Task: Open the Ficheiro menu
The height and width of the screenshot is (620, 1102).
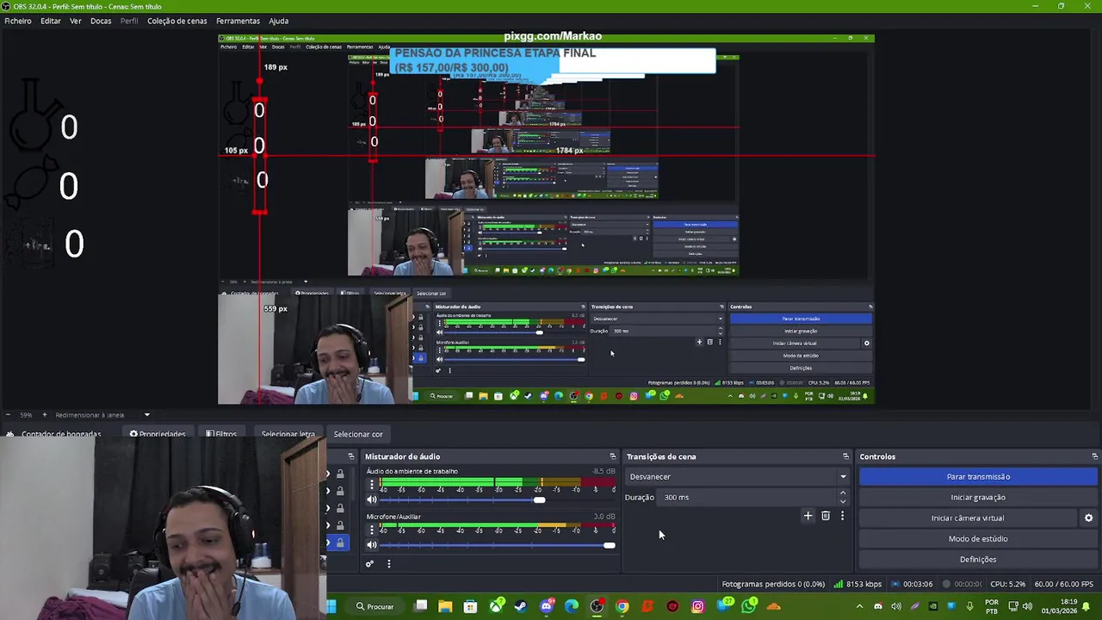Action: [x=18, y=21]
